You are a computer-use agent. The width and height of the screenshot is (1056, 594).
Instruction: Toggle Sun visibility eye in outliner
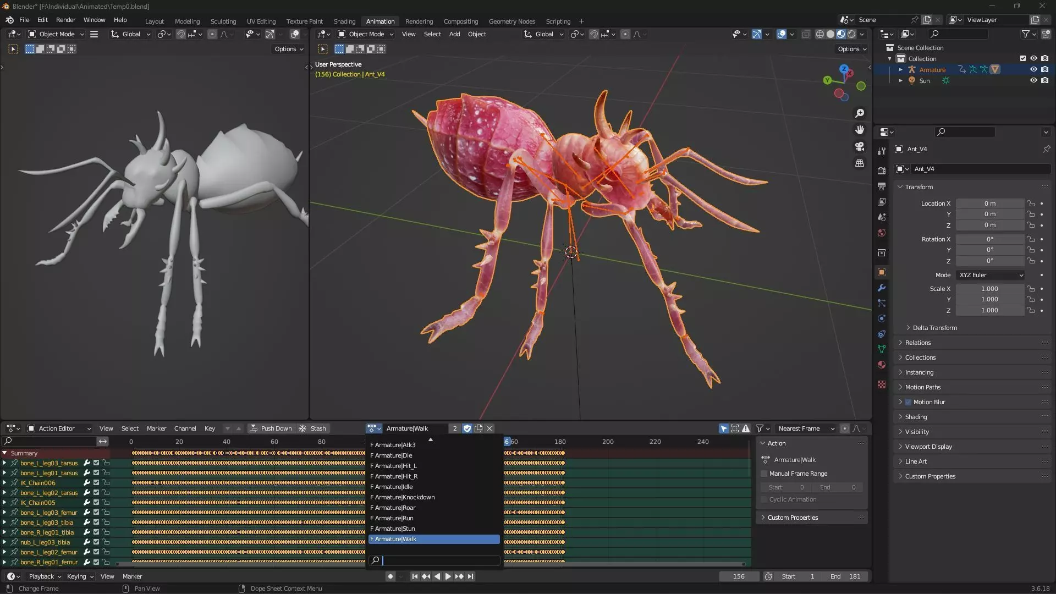pyautogui.click(x=1033, y=80)
